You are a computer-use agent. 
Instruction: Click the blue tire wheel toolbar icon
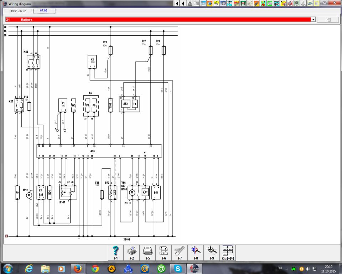point(223,3)
